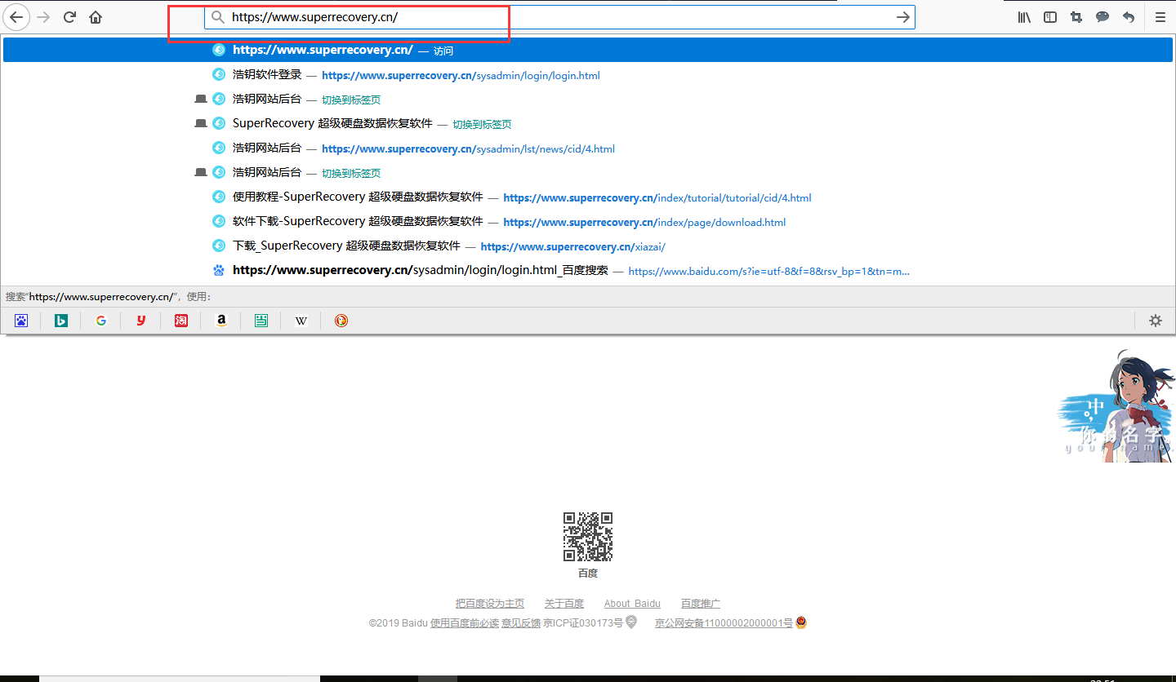Viewport: 1176px width, 682px height.
Task: Open 软件下载-SuperRecovery download.html suggestion
Action: point(588,221)
